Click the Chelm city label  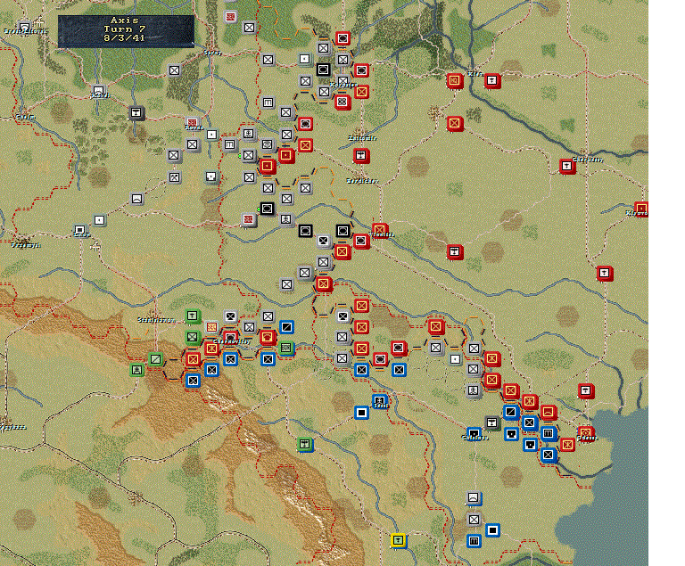[25, 117]
